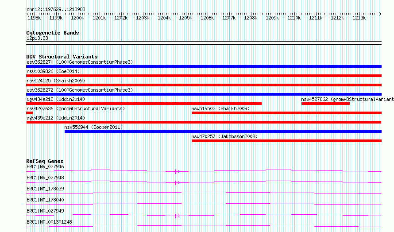The width and height of the screenshot is (394, 232).
Task: Click the 1200k ruler tick label
Action: (77, 18)
